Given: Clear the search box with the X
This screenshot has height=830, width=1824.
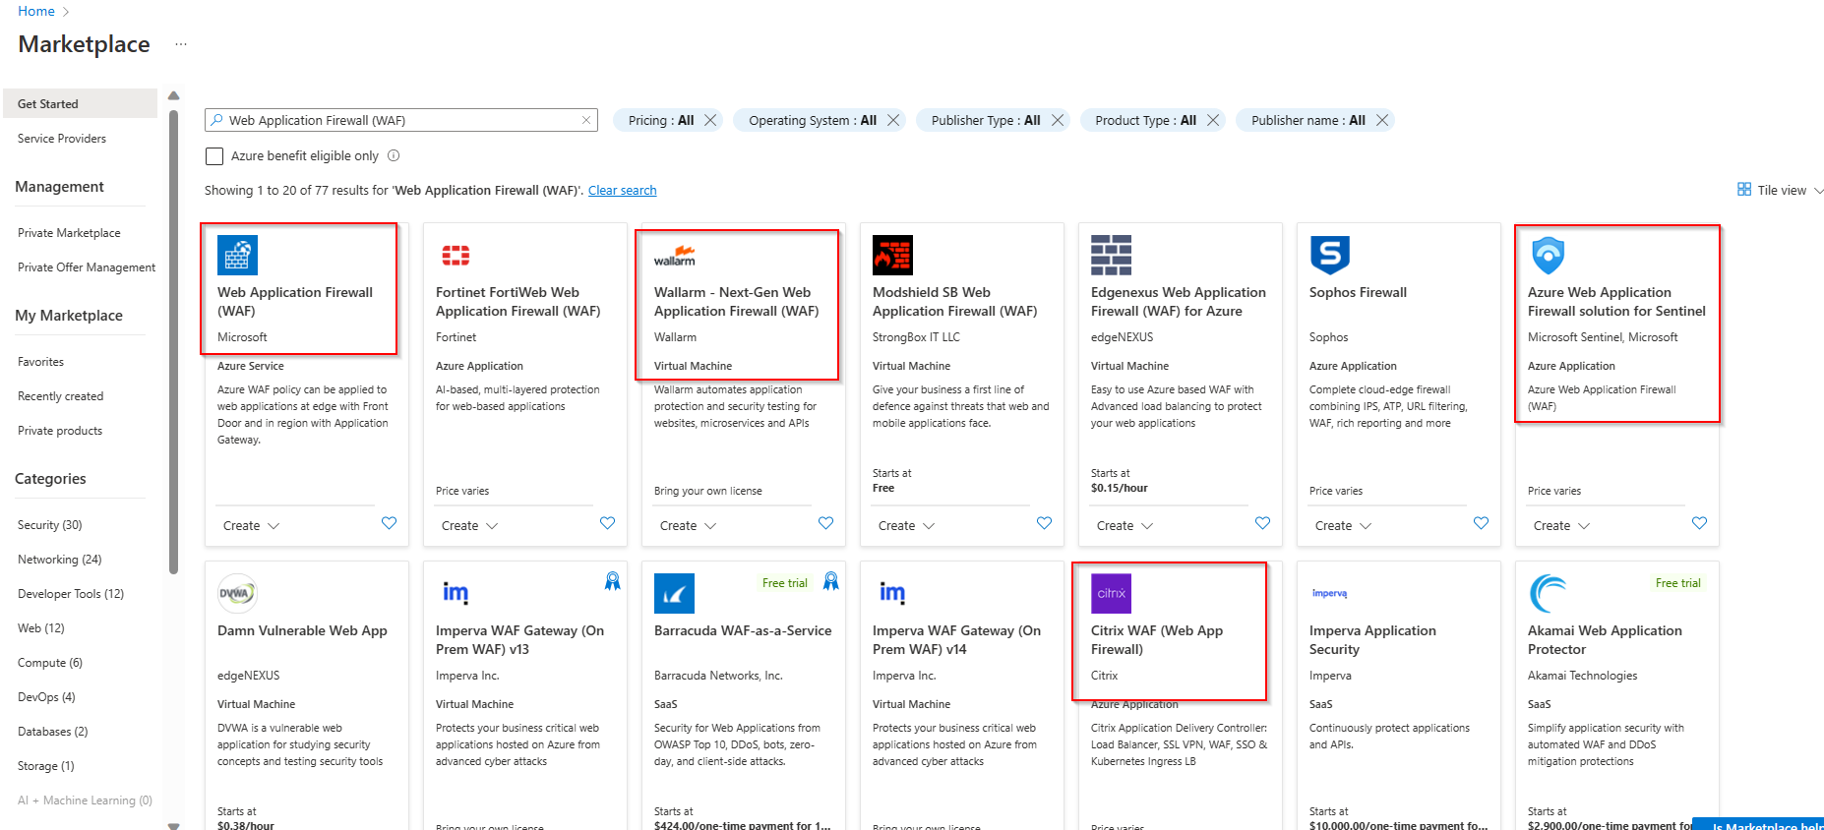Looking at the screenshot, I should [586, 120].
